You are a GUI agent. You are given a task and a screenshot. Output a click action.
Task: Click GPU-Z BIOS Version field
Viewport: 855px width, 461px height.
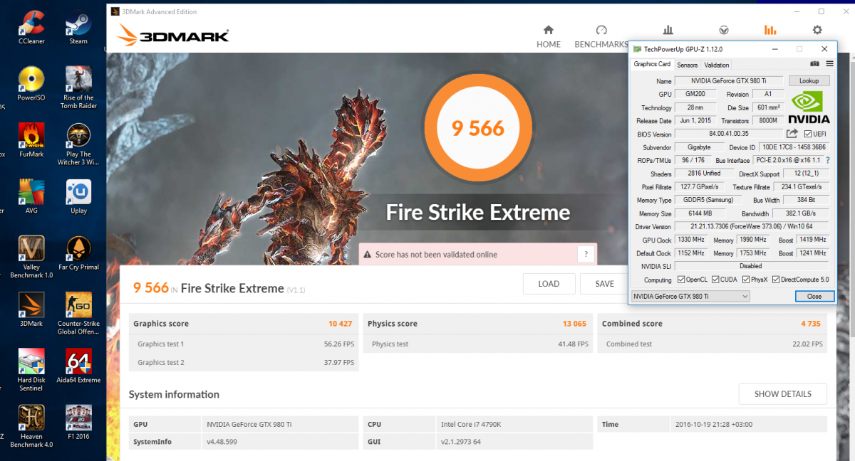(x=727, y=134)
